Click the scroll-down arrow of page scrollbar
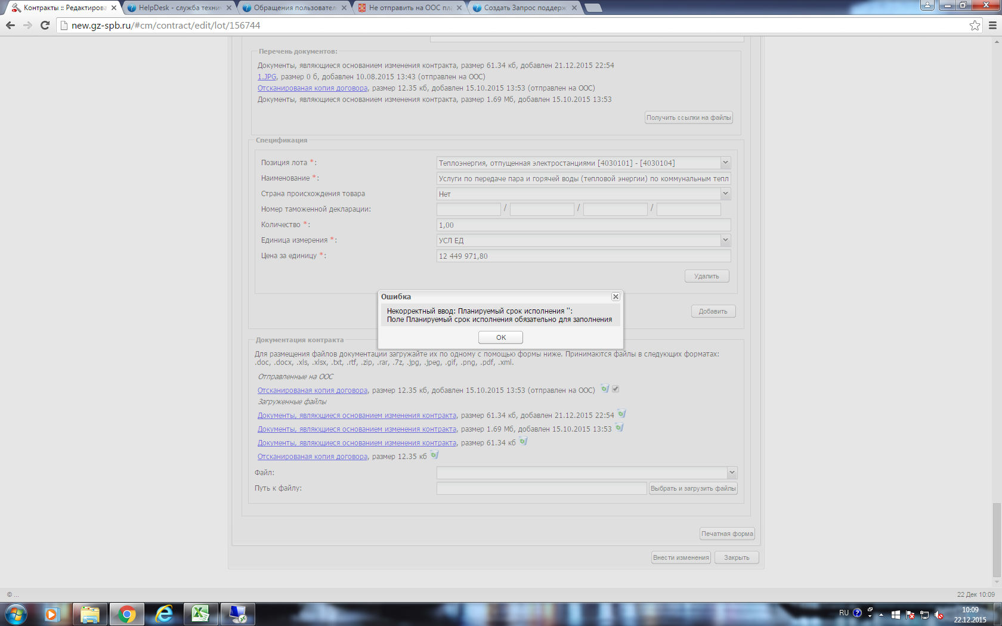Screen dimensions: 1002x626 coord(997,581)
